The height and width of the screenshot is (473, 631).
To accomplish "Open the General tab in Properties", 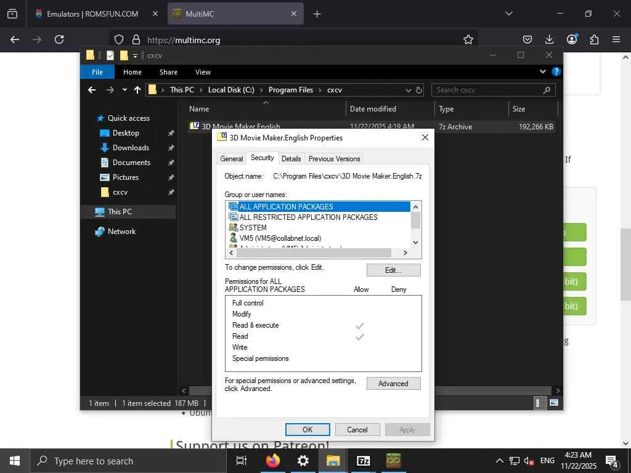I will (232, 159).
